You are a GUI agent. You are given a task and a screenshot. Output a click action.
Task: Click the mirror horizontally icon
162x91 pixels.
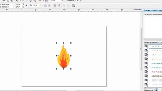coord(45,6)
